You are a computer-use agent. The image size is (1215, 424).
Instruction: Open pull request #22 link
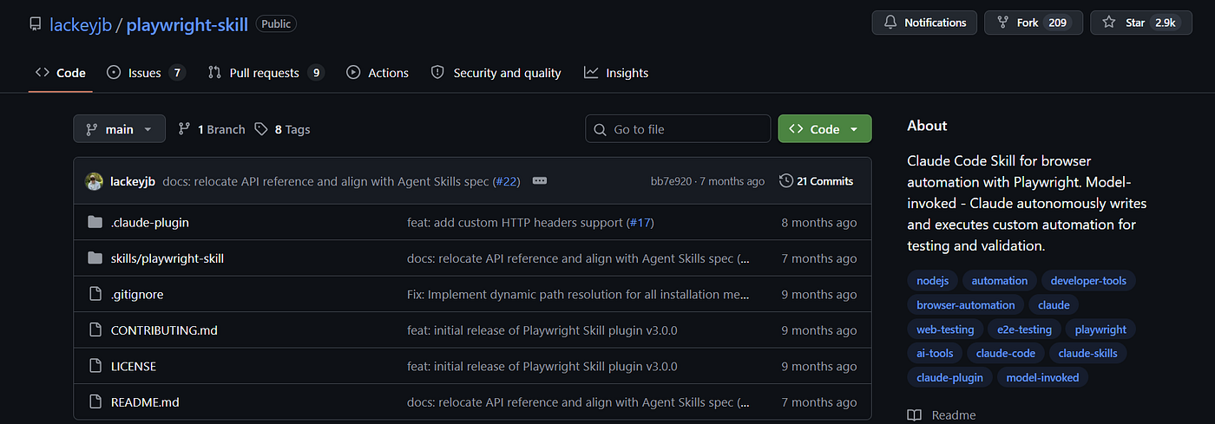click(x=506, y=181)
